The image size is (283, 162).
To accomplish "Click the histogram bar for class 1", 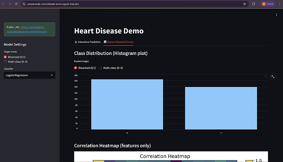I will point(221,108).
